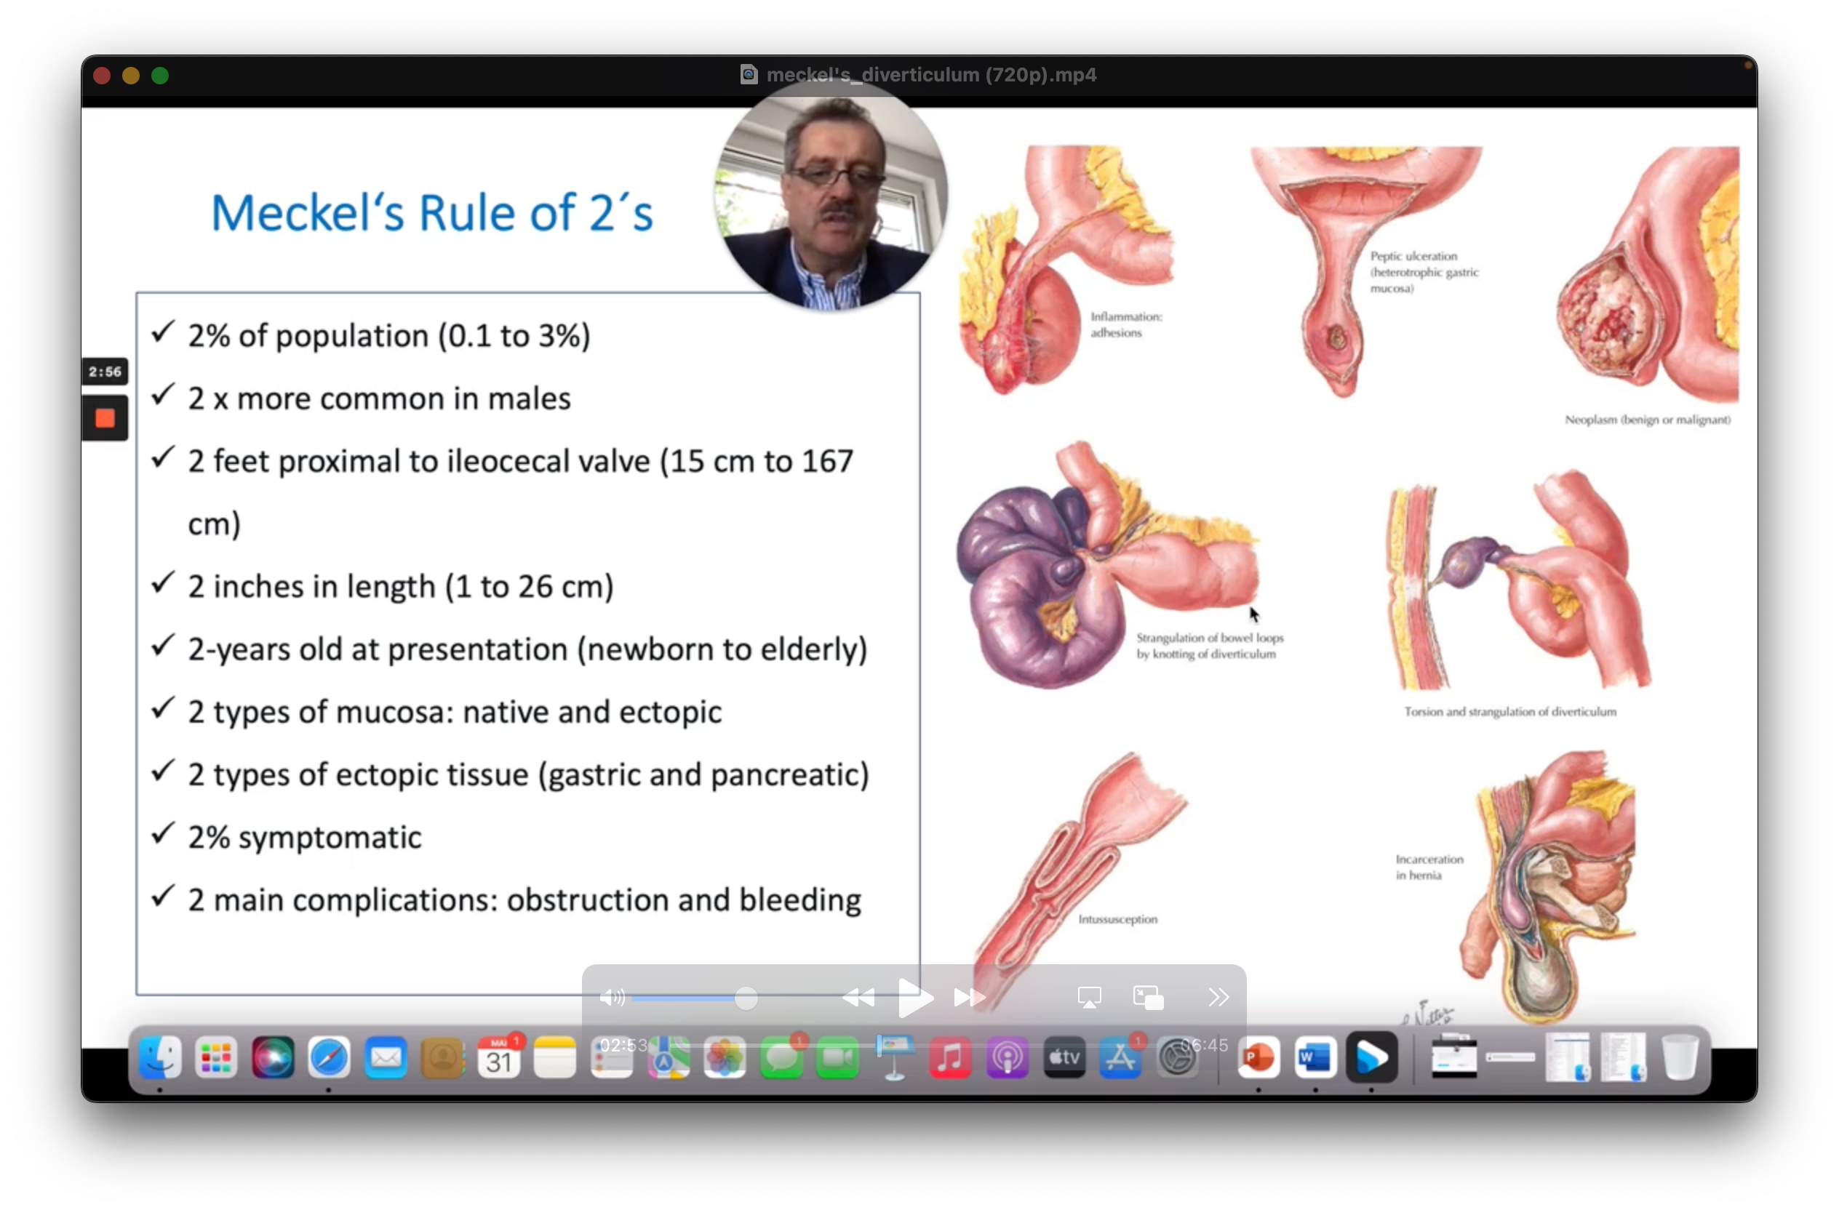The height and width of the screenshot is (1210, 1839).
Task: Open Safari from the dock
Action: tap(329, 1057)
